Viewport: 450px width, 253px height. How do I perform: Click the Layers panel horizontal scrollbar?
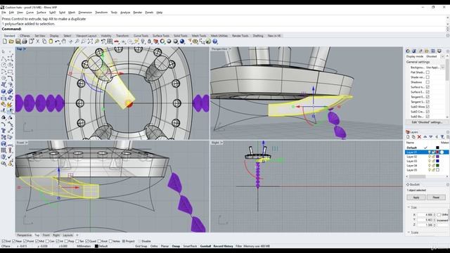click(427, 176)
